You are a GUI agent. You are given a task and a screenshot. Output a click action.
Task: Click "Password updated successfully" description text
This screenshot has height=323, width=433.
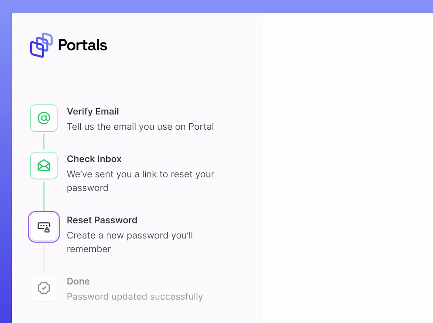(135, 297)
